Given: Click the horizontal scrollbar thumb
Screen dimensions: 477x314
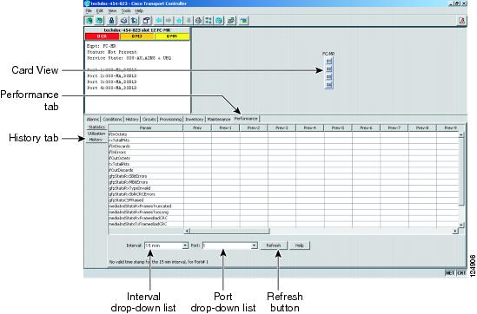Looking at the screenshot, I should (x=230, y=231).
